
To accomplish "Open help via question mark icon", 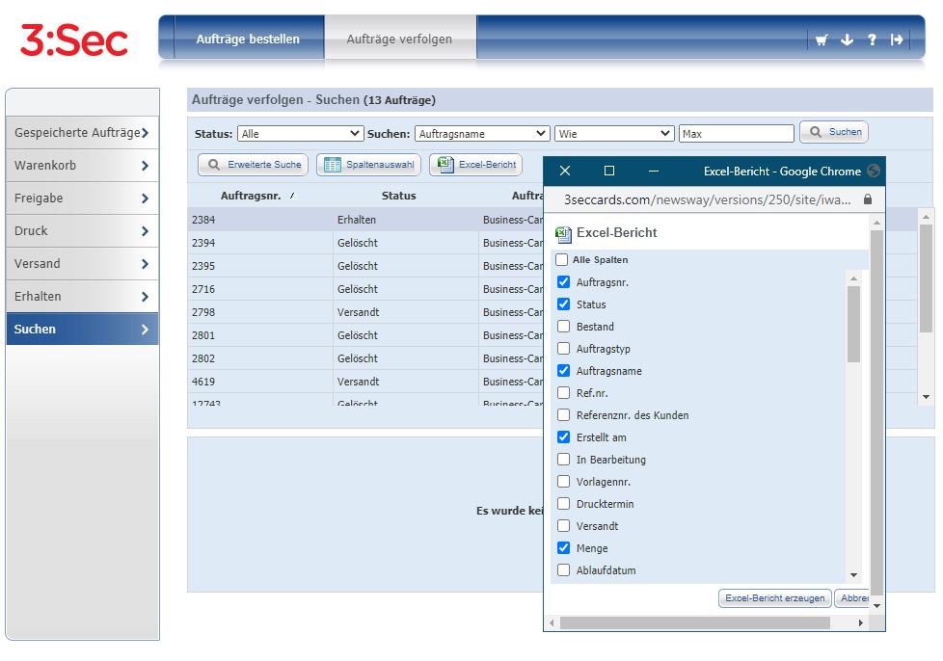I will 872,40.
